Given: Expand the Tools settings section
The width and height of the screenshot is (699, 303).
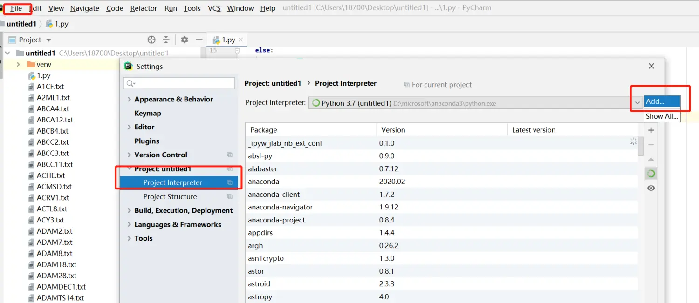Looking at the screenshot, I should point(130,238).
